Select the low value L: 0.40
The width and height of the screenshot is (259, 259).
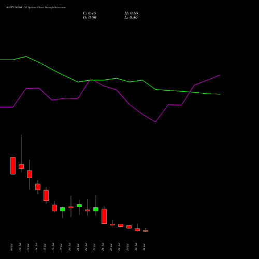pyautogui.click(x=131, y=18)
